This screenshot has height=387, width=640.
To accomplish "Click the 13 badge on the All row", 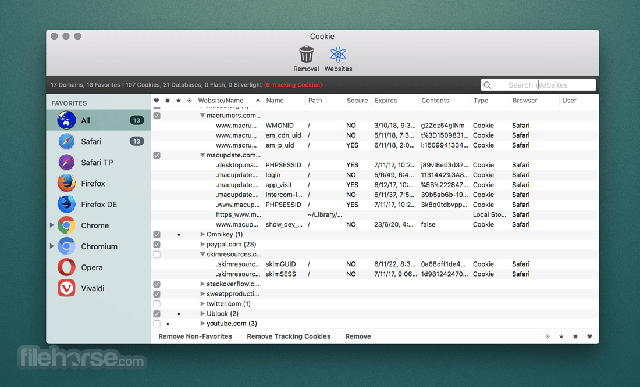I will click(136, 120).
